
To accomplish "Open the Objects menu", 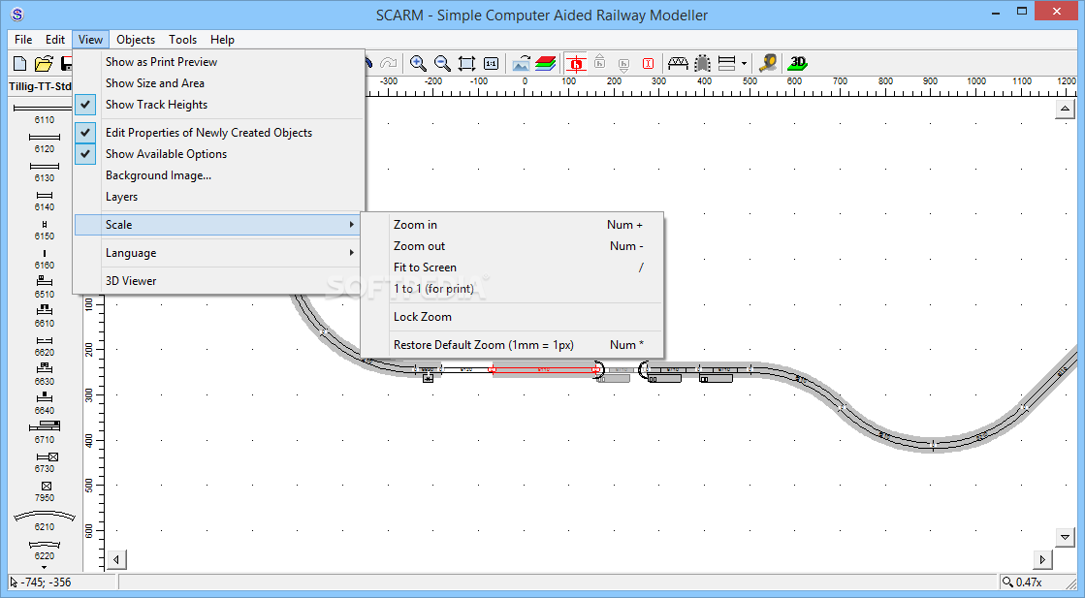I will pos(136,40).
